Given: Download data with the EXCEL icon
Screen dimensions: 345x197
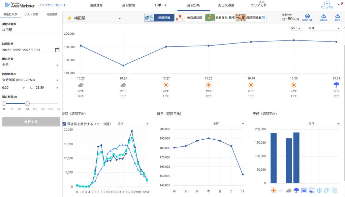Looking at the screenshot, I should (323, 16).
